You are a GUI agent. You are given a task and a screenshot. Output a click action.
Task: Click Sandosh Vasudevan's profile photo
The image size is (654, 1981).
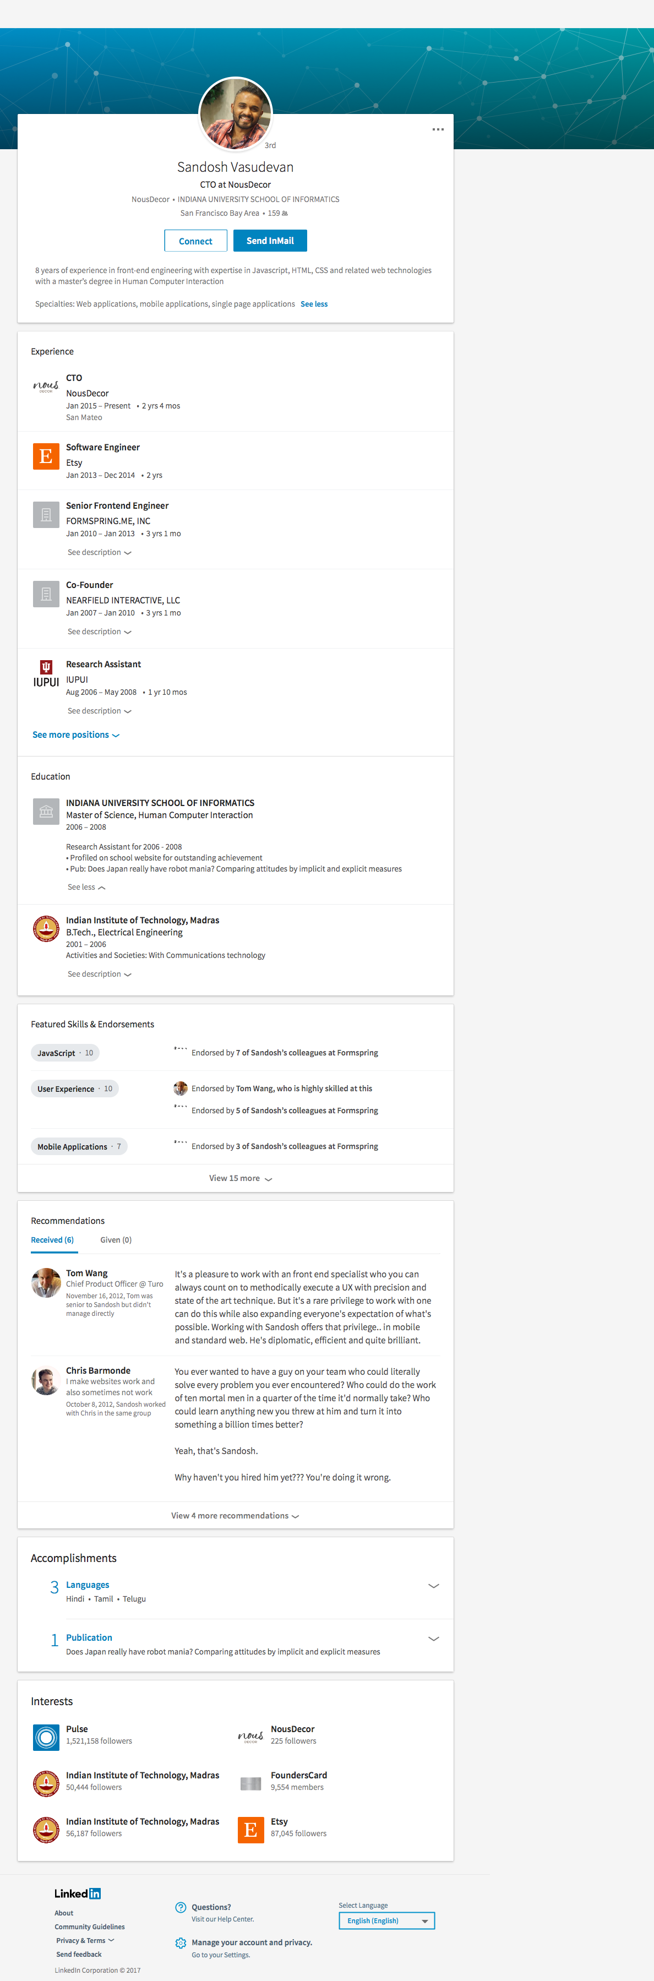click(x=235, y=114)
